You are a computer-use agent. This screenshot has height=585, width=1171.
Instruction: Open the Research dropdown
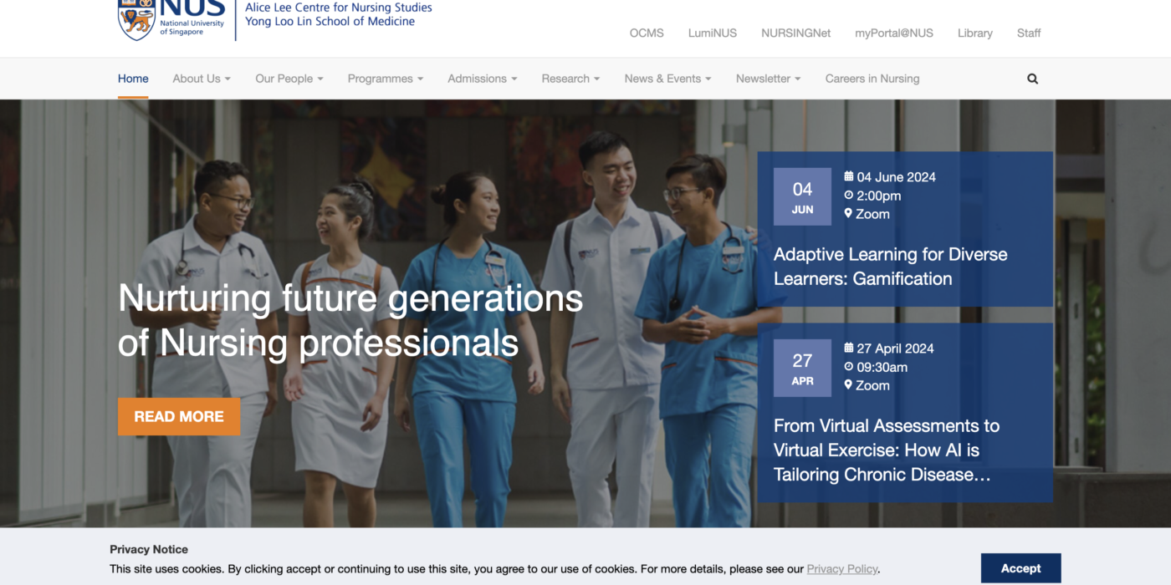pyautogui.click(x=570, y=79)
